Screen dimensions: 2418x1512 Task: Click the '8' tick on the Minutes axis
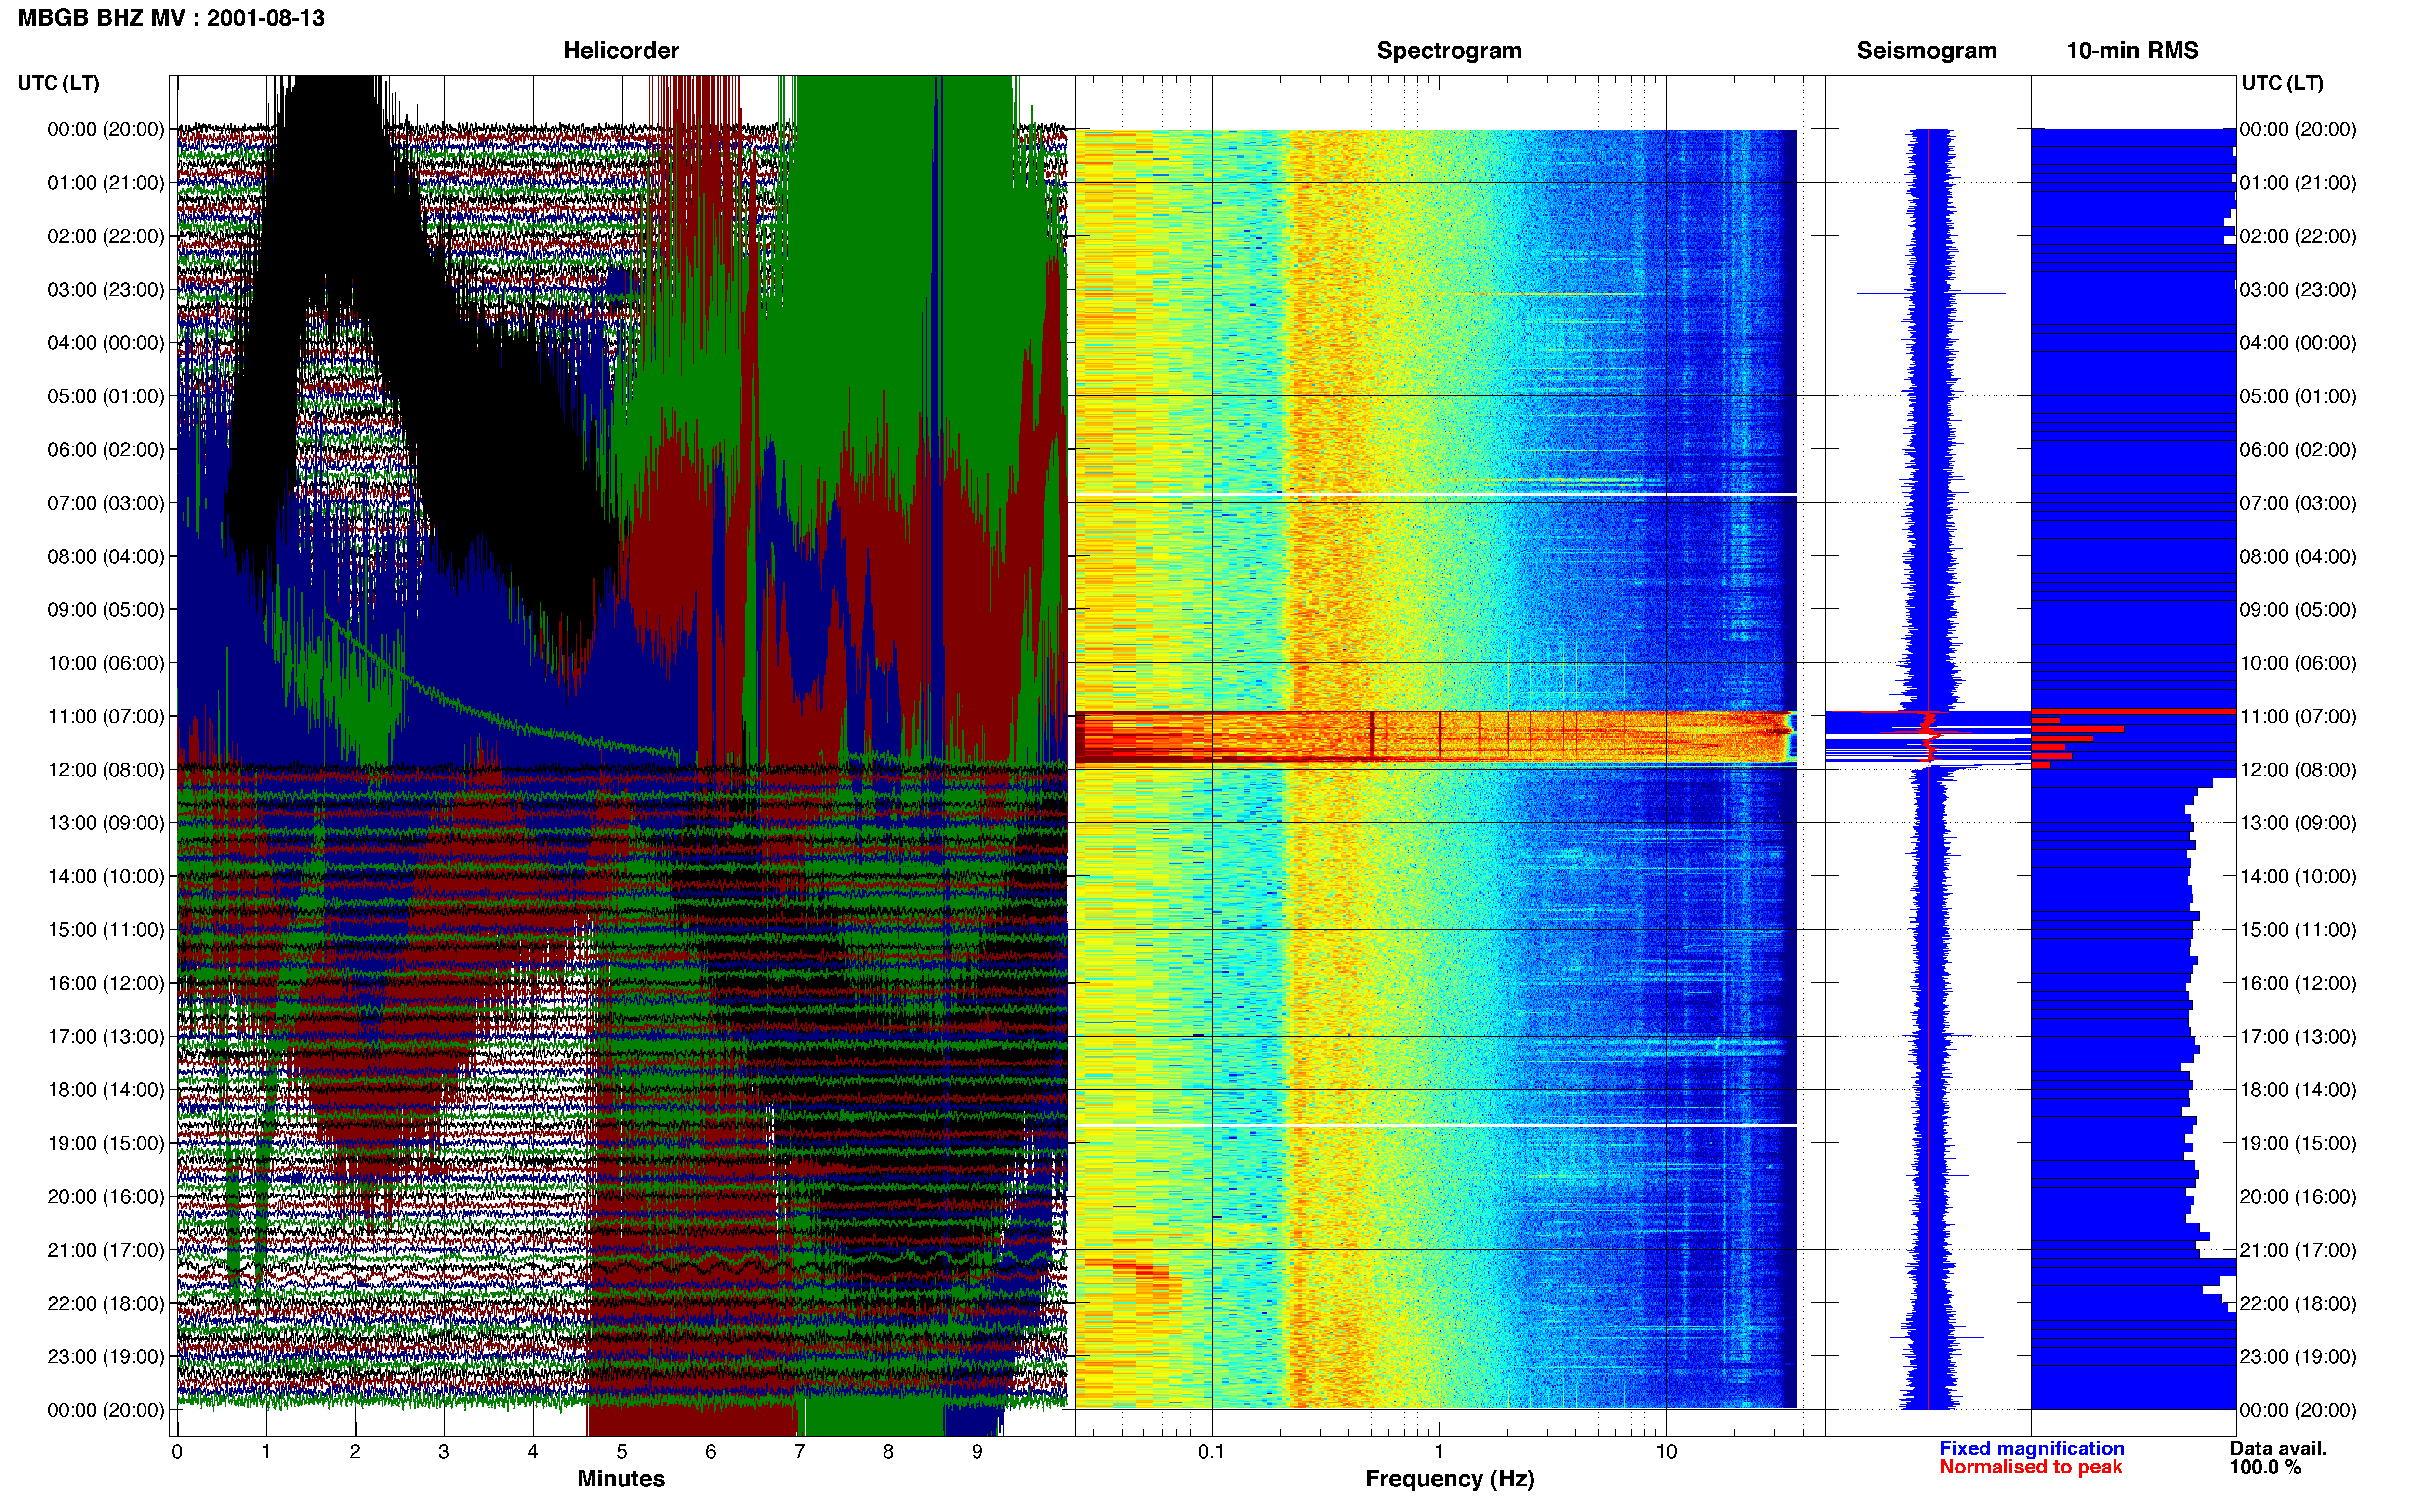[888, 1452]
